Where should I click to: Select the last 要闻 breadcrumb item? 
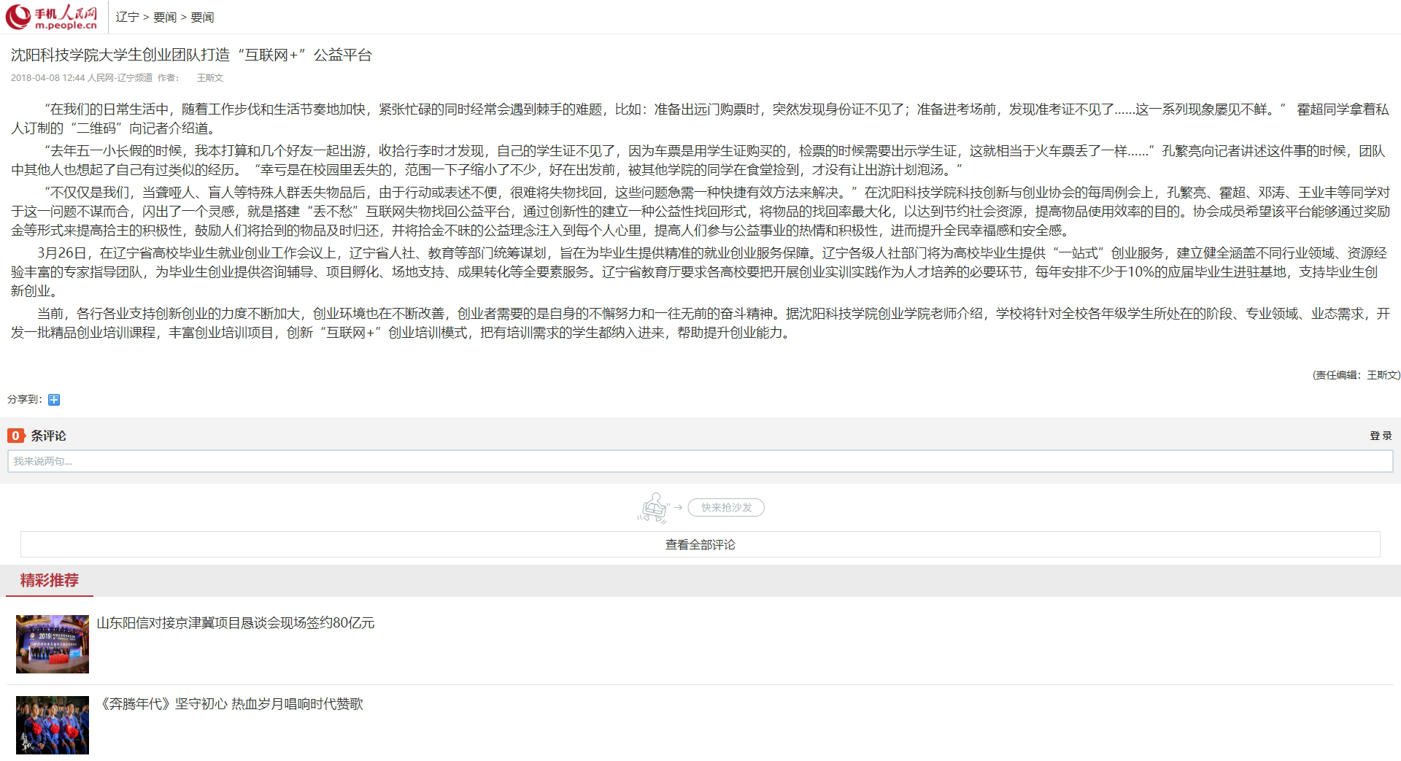202,17
